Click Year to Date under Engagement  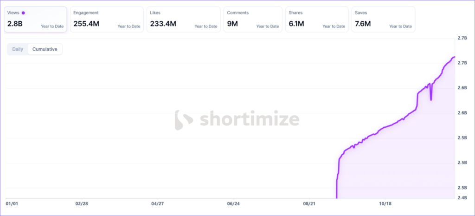click(x=128, y=26)
